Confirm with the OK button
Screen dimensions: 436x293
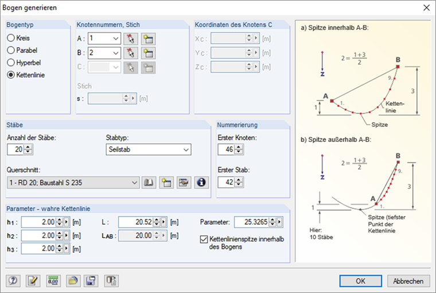click(361, 281)
